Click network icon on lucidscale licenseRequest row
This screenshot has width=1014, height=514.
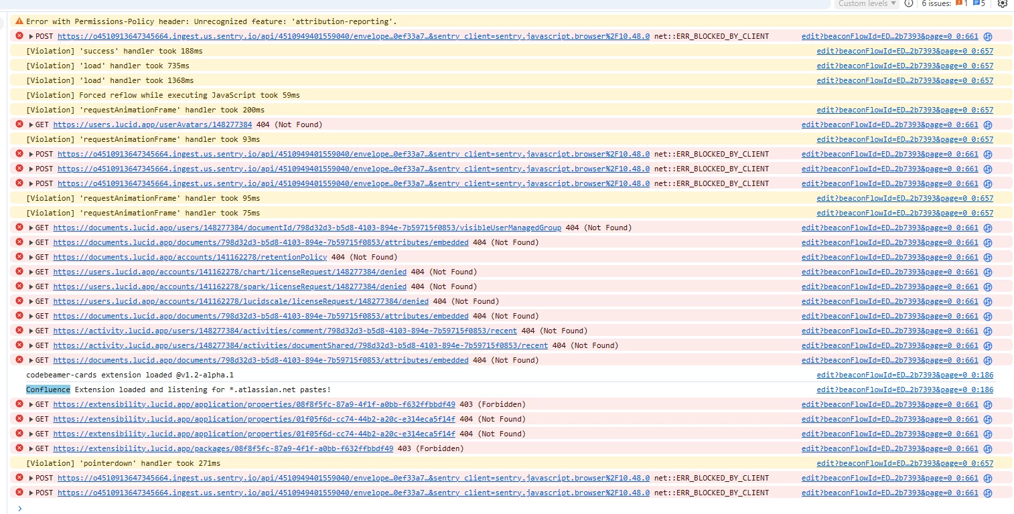[987, 301]
